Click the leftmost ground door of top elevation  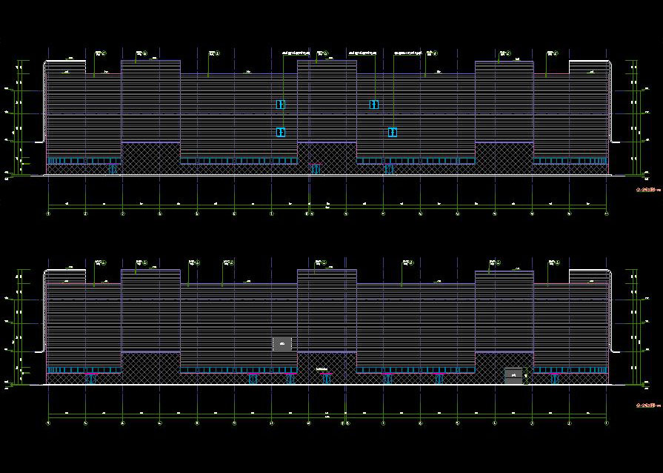tap(113, 169)
